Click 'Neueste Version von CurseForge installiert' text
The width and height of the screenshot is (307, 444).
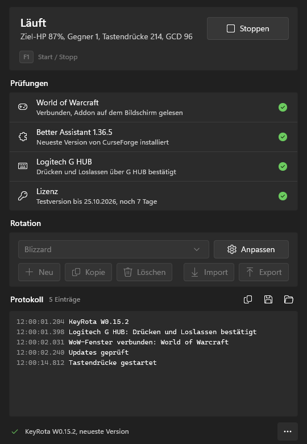pyautogui.click(x=102, y=142)
